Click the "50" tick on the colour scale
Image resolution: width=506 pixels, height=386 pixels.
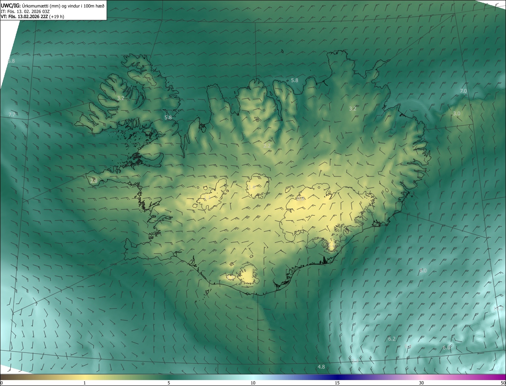[503, 383]
